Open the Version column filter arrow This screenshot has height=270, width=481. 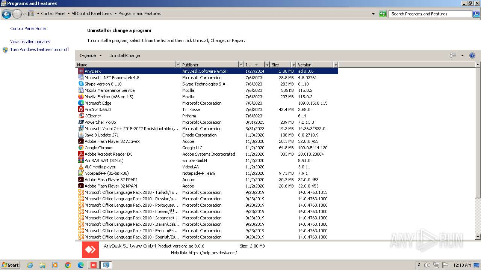click(x=336, y=65)
